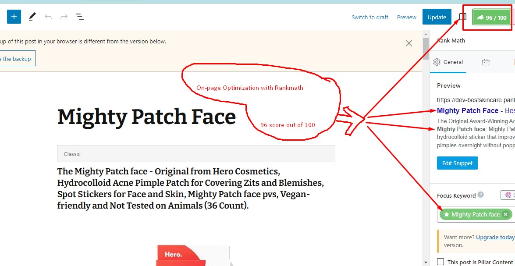Remove the Mighty Patch face keyword tag
The height and width of the screenshot is (266, 515).
506,214
